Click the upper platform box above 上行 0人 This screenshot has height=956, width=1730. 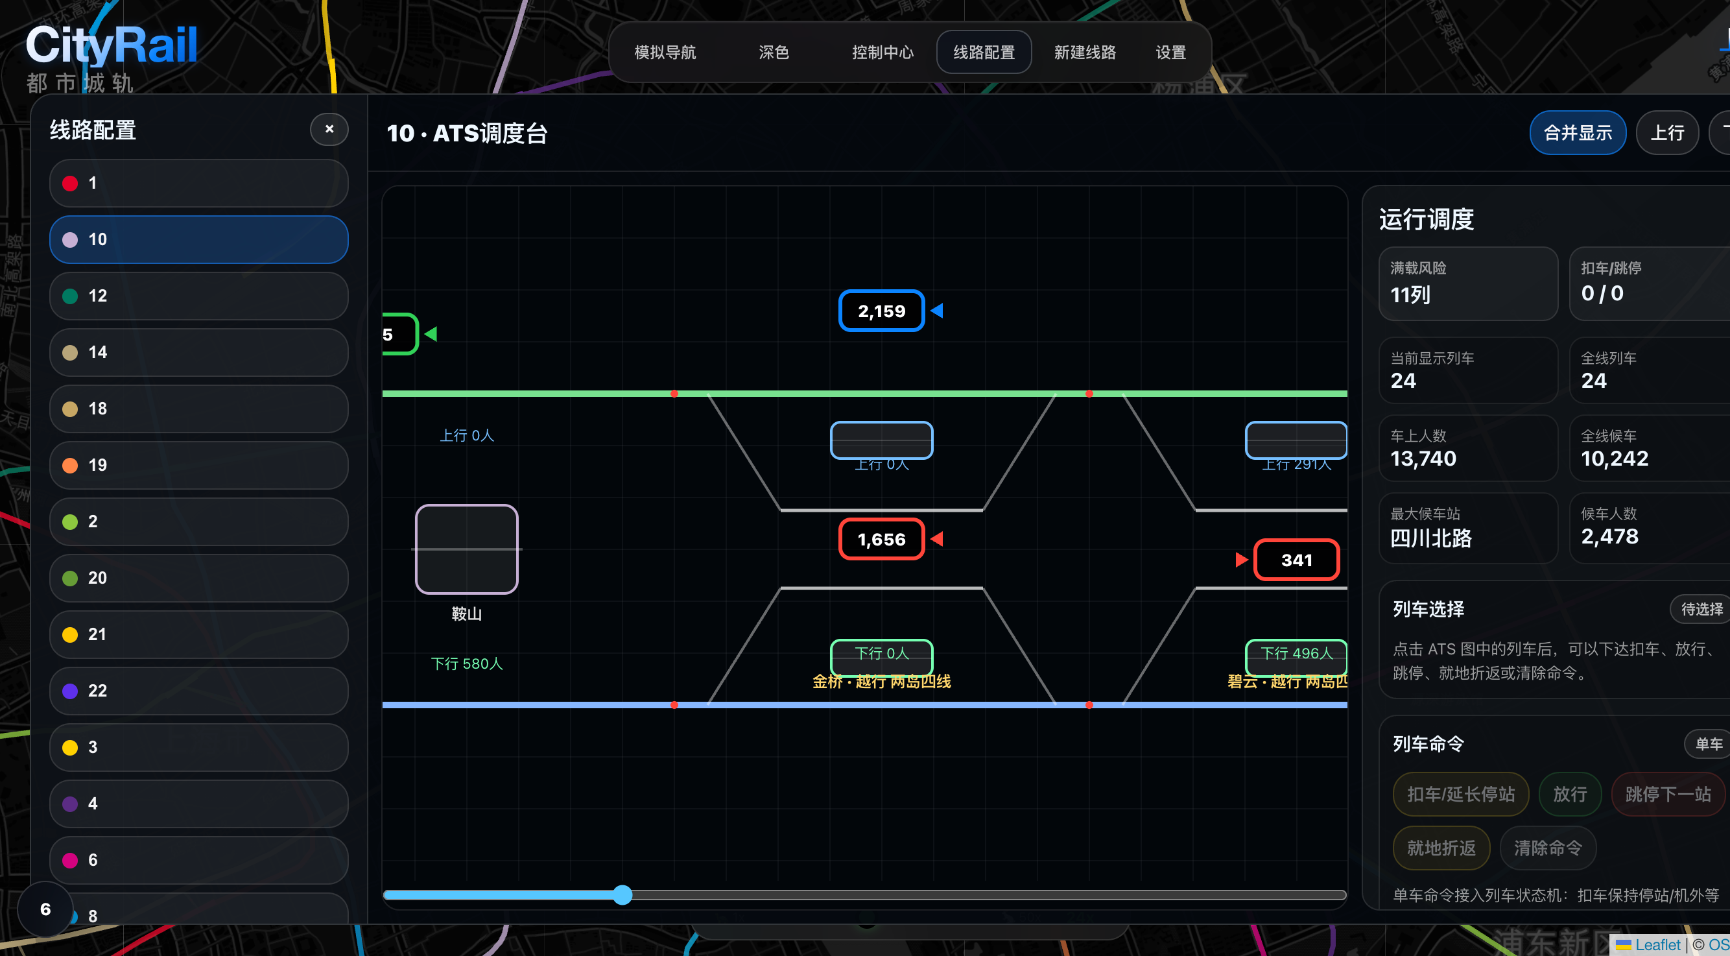[881, 440]
